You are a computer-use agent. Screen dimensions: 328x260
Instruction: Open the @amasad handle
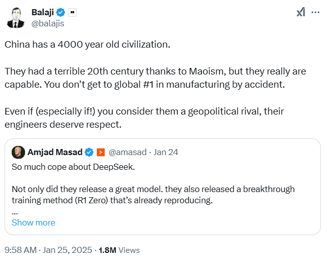127,152
